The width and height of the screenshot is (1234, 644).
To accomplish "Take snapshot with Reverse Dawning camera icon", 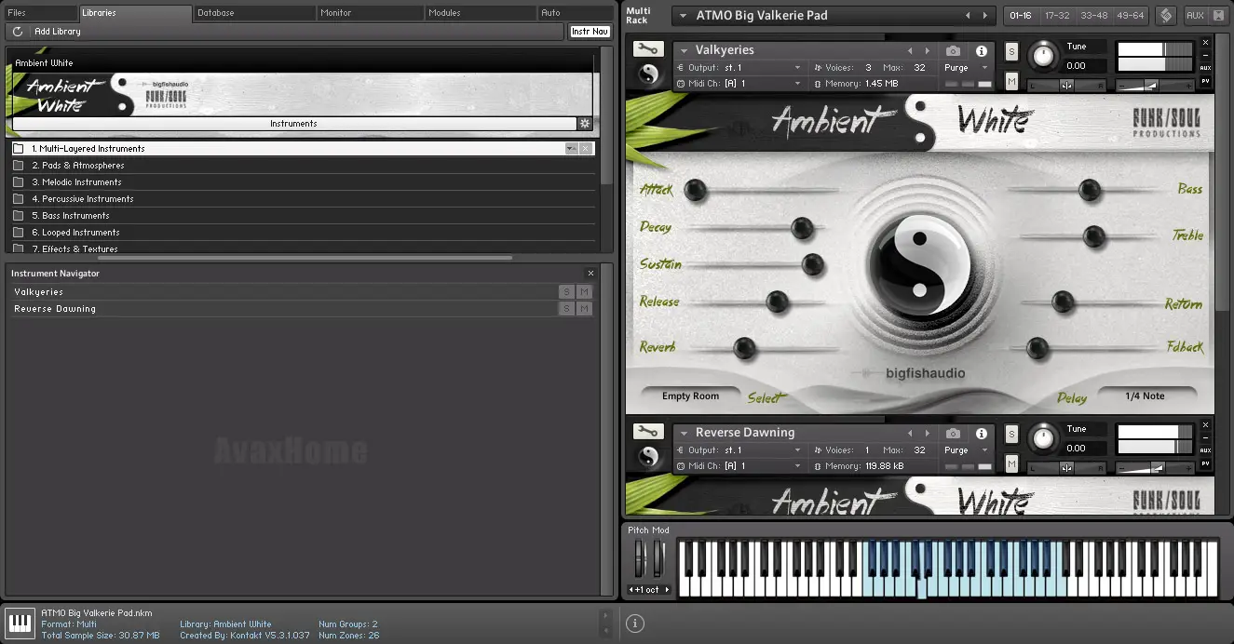I will coord(953,434).
